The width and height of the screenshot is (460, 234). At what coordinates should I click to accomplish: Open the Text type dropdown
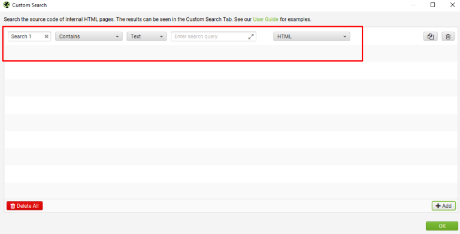pyautogui.click(x=146, y=36)
